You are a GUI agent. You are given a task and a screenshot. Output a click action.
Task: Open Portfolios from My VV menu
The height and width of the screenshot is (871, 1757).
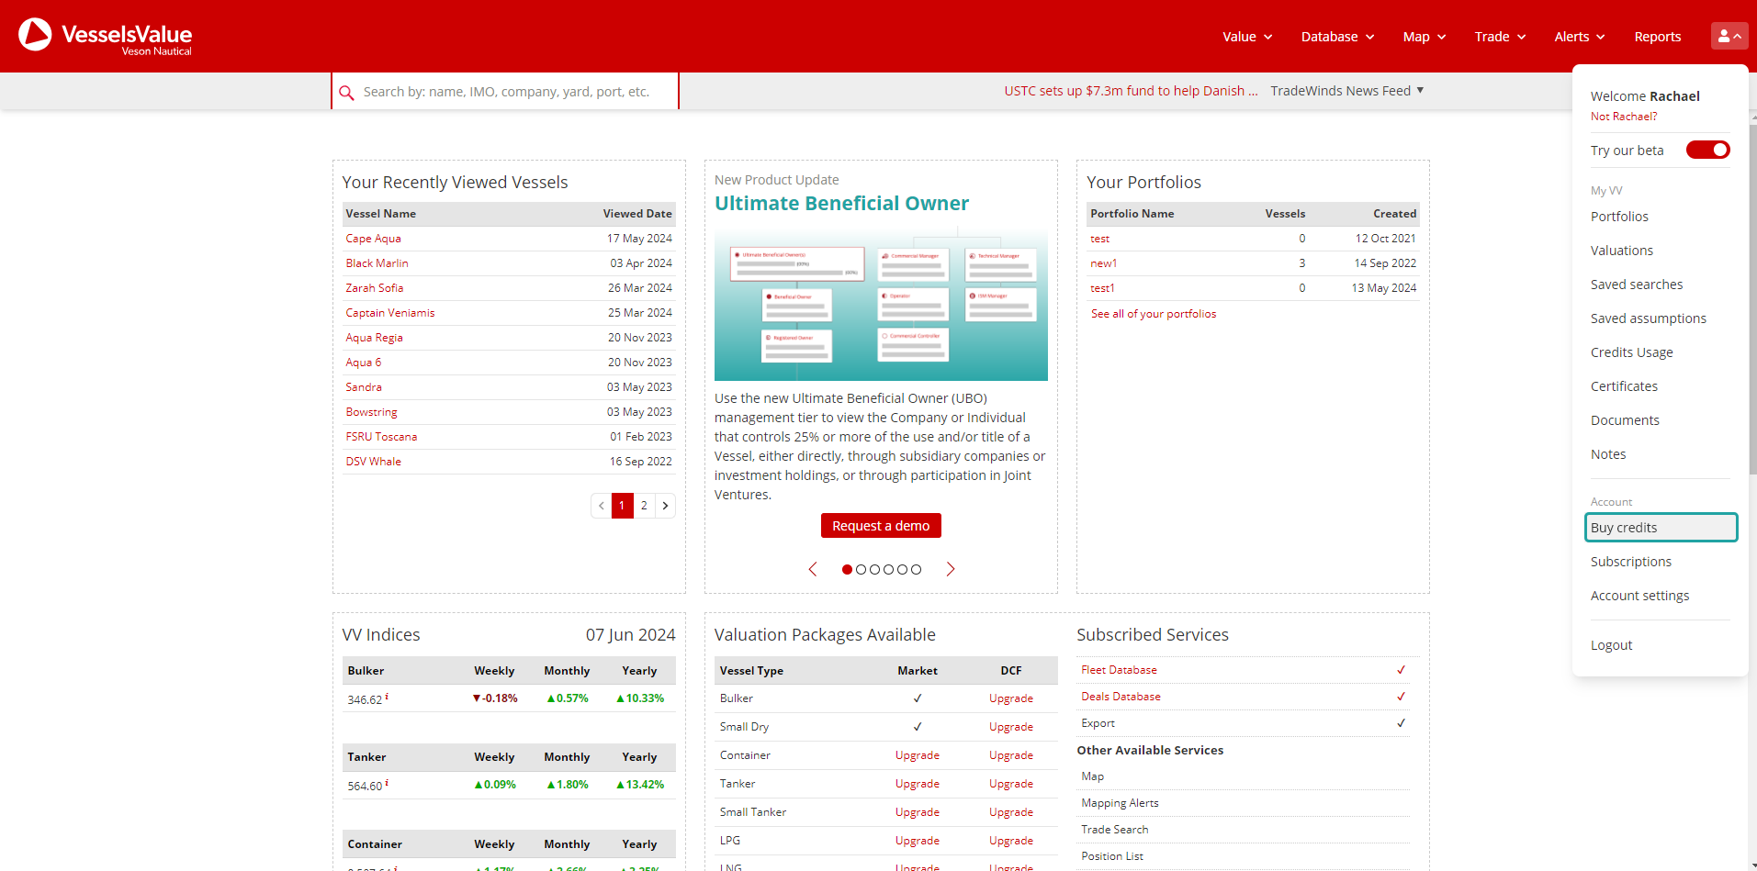tap(1619, 217)
